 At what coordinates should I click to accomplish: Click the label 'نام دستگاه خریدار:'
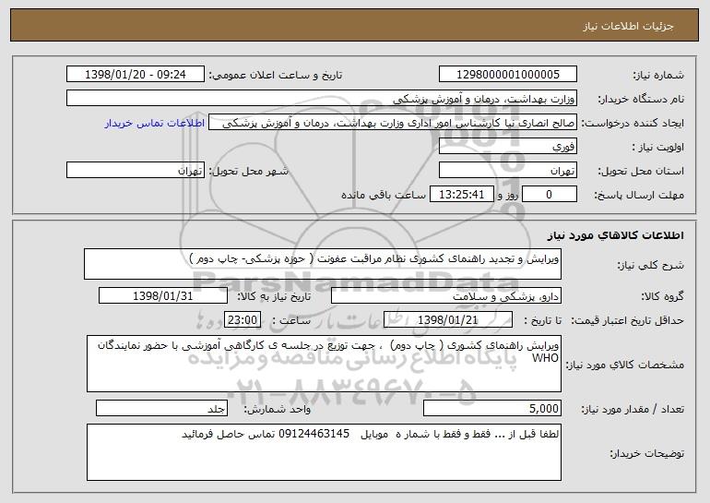641,99
